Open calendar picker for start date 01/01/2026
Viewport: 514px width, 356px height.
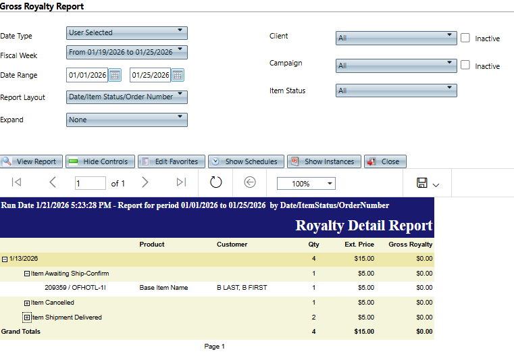(x=115, y=75)
